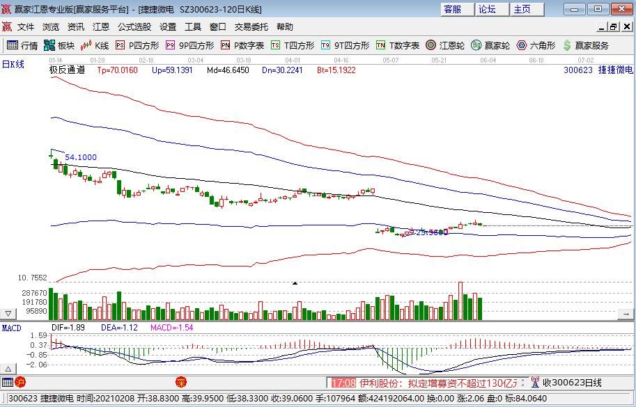
Task: Open the P四方形 Gann square tool
Action: click(138, 45)
